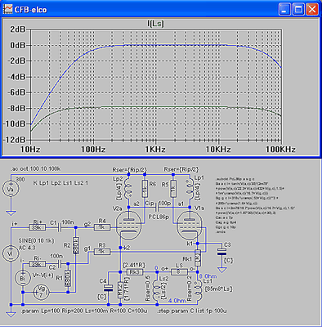Click the 8 Ohm tap label
This screenshot has width=322, height=327.
(208, 276)
